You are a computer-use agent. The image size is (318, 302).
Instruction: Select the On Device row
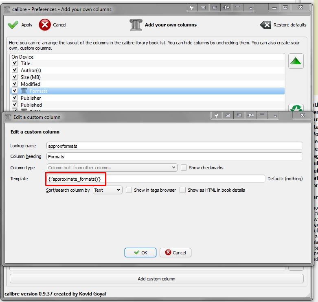tap(147, 57)
